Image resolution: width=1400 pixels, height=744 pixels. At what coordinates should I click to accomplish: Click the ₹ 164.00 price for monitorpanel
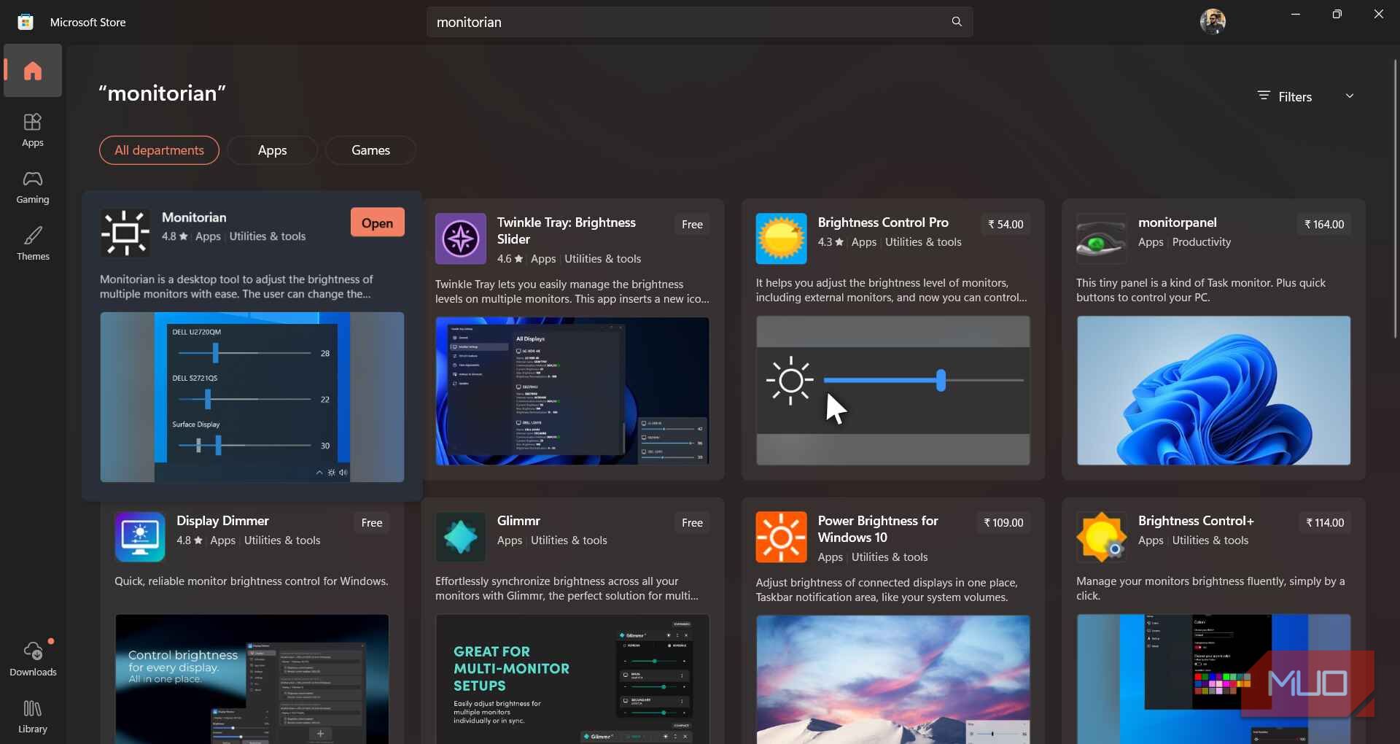pyautogui.click(x=1324, y=225)
